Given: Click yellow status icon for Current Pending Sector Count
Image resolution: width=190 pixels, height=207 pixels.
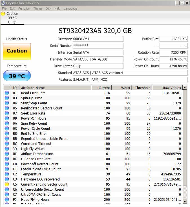Looking at the screenshot, I should click(x=7, y=184).
